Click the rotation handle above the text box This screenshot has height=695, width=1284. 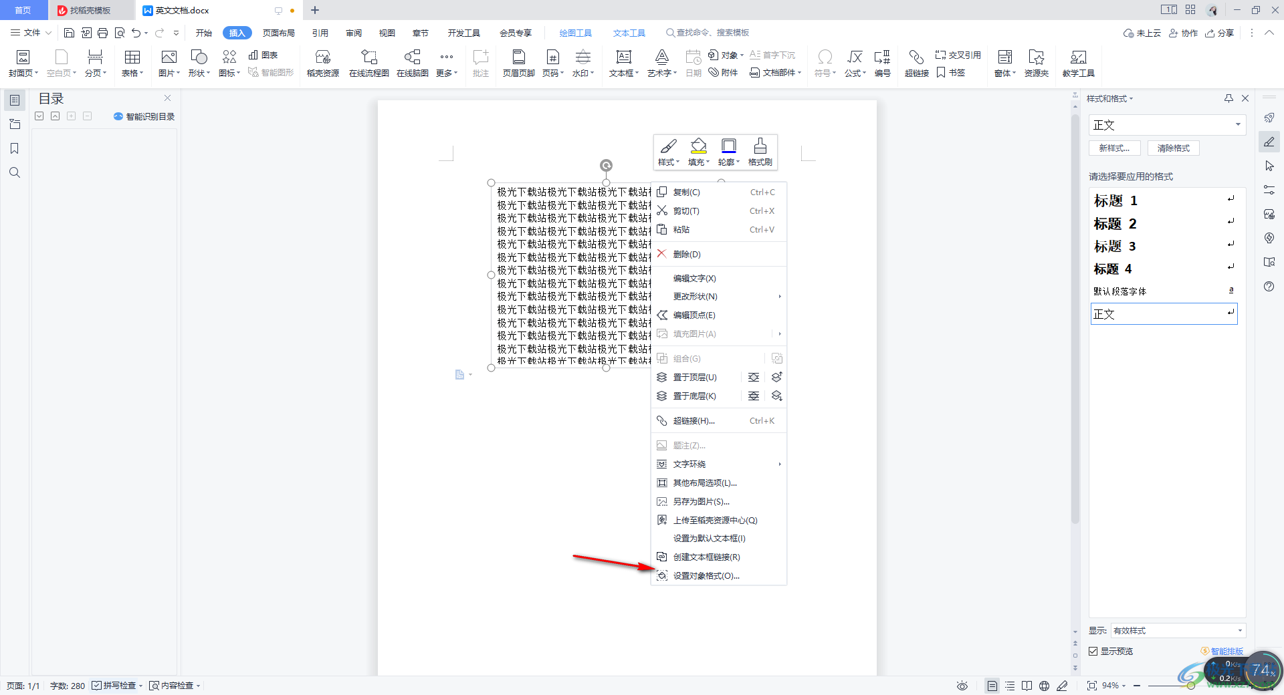pos(606,165)
